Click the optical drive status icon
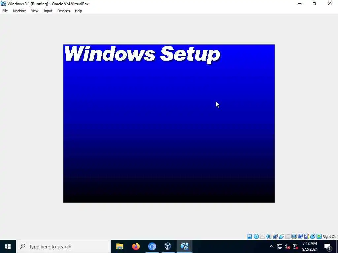Image resolution: width=338 pixels, height=253 pixels. tap(256, 237)
